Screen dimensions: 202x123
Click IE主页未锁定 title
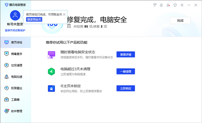[71, 86]
